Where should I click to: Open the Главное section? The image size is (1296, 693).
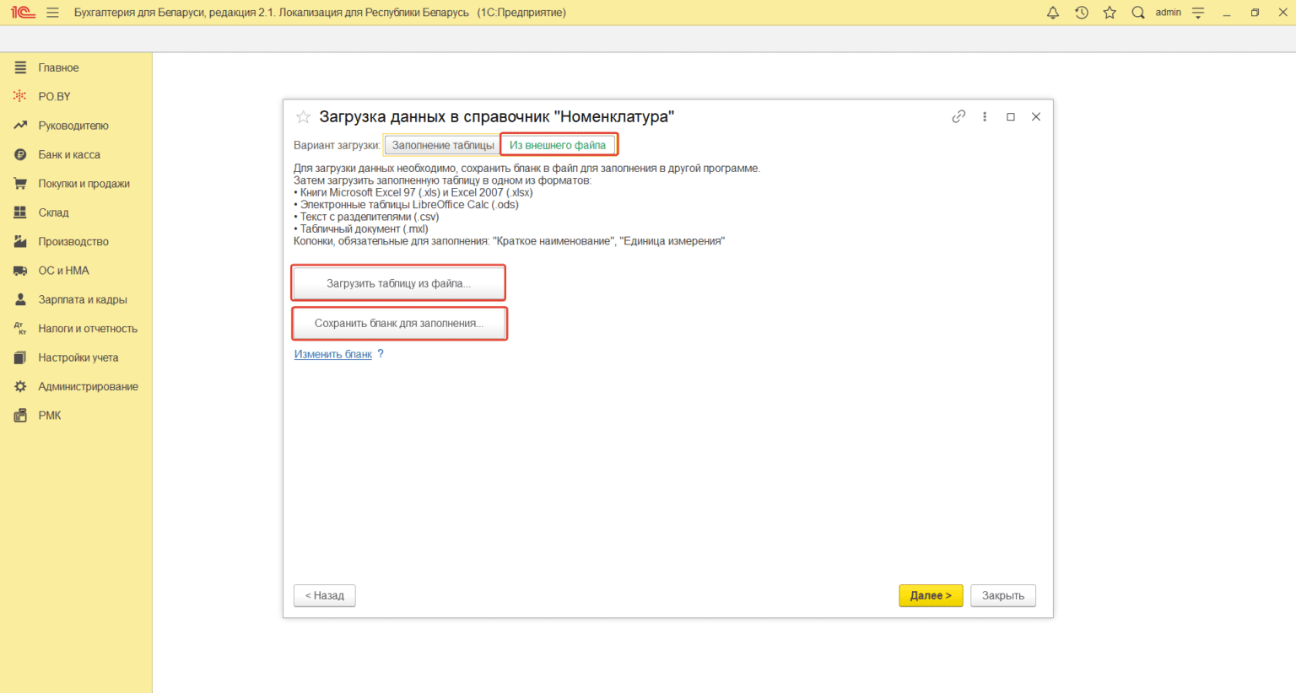click(58, 67)
